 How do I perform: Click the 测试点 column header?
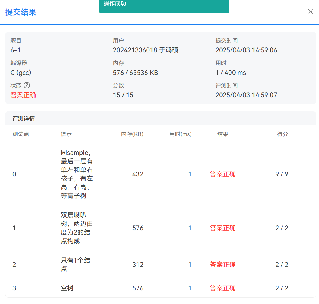point(21,134)
